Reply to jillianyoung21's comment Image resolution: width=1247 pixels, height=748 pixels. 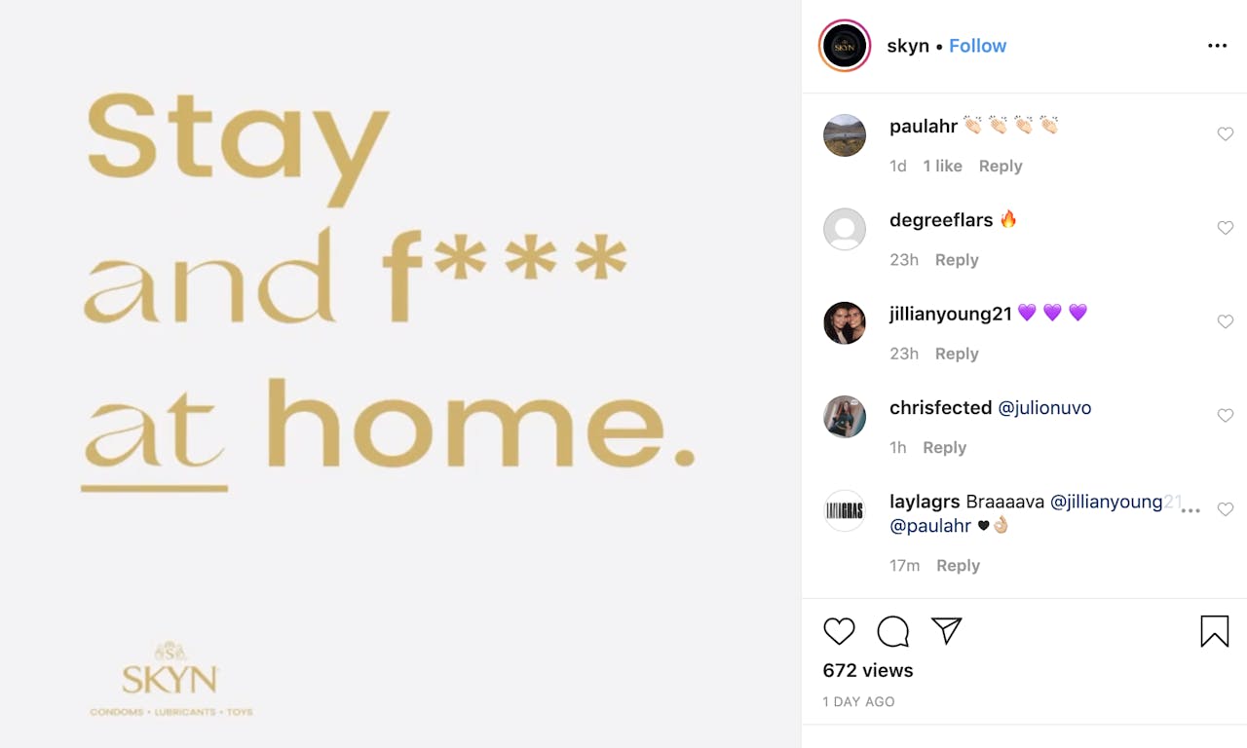coord(956,354)
